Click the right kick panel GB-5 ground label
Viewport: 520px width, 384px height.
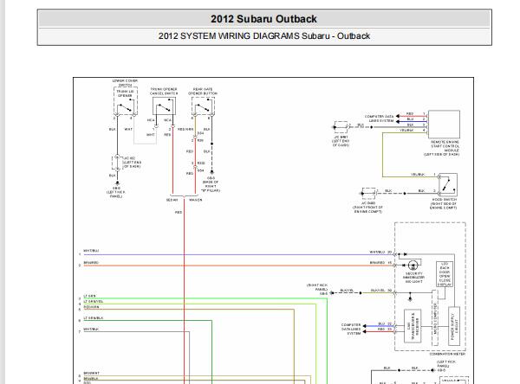tap(317, 289)
